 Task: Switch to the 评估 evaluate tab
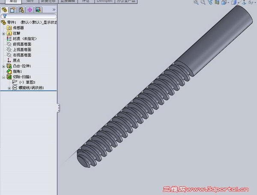(86, 1)
